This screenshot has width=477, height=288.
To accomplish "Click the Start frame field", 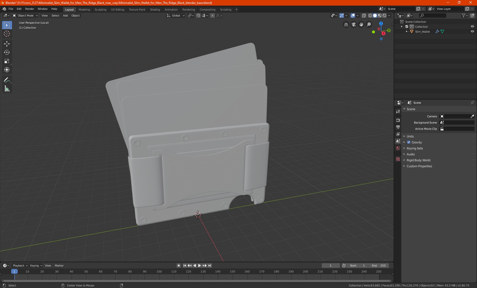I will 357,266.
